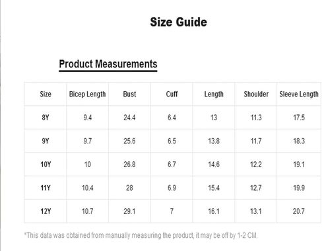Select the Bust column header

point(129,94)
